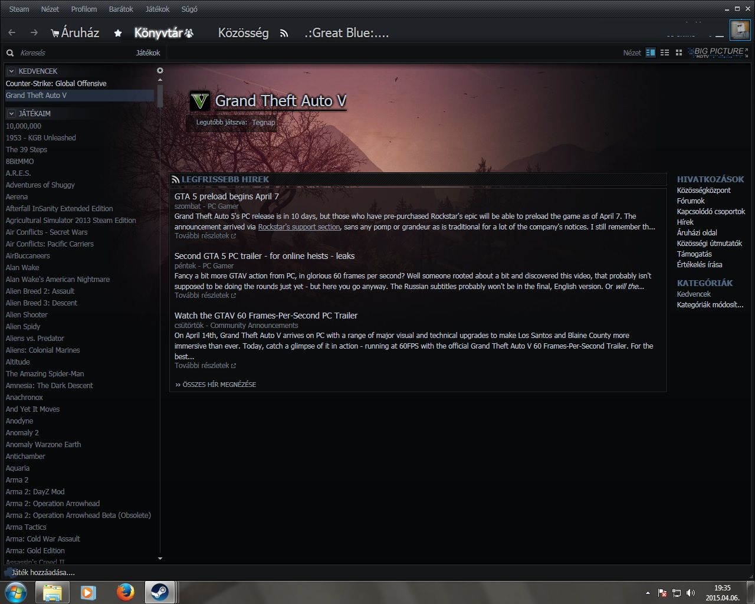
Task: Open Firefox from the taskbar
Action: 124,592
